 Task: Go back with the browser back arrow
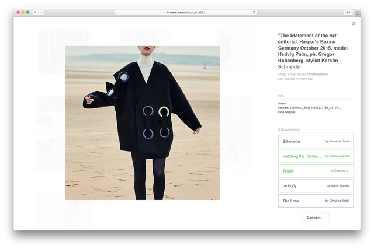click(35, 12)
